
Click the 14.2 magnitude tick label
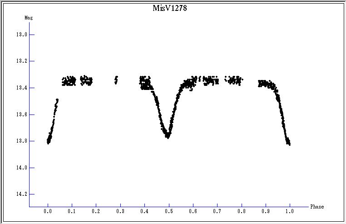(22, 194)
